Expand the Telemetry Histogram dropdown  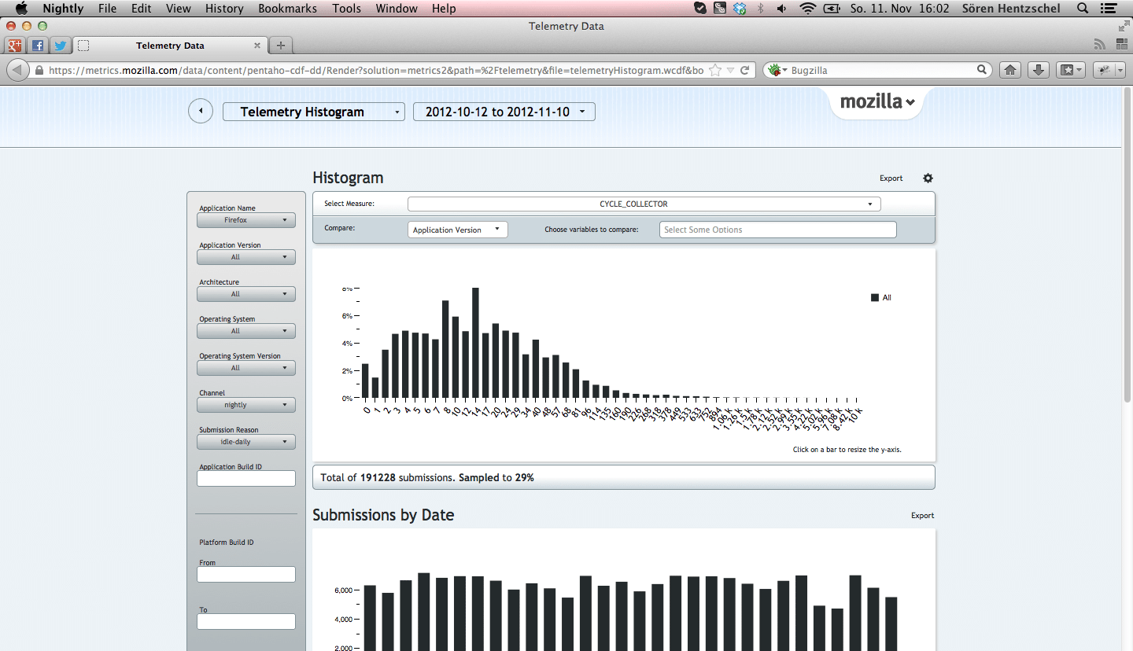(x=313, y=112)
